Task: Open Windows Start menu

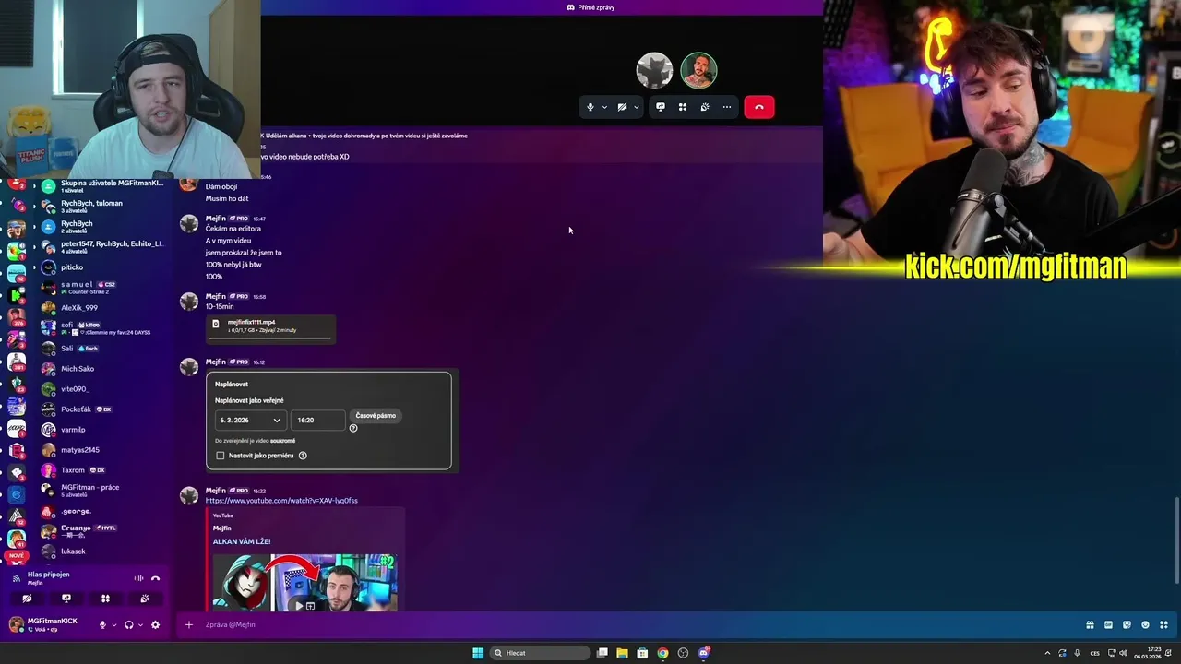Action: pyautogui.click(x=478, y=653)
